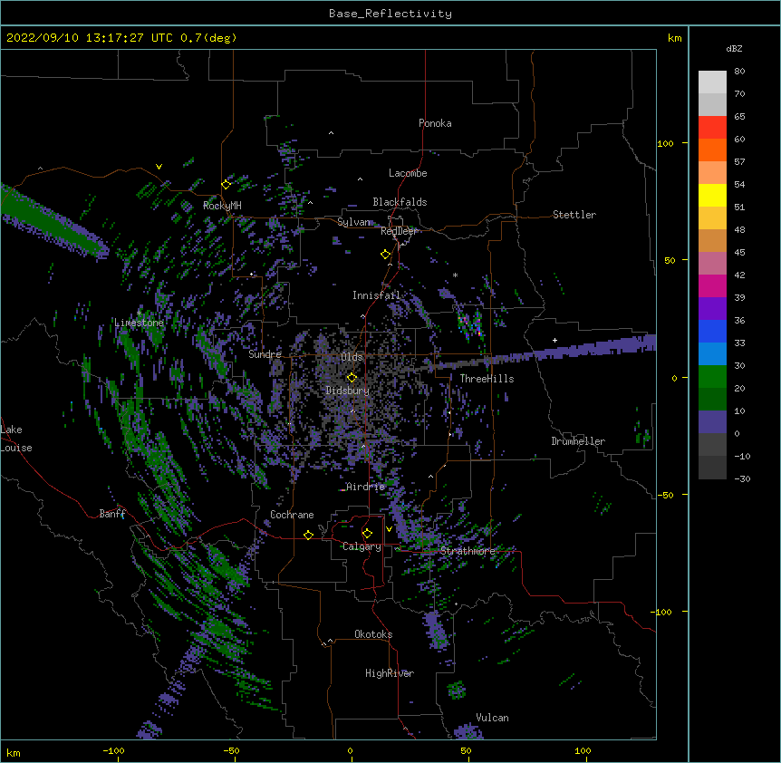
Task: Click the km unit label at the bottom-left corner
Action: [x=14, y=752]
